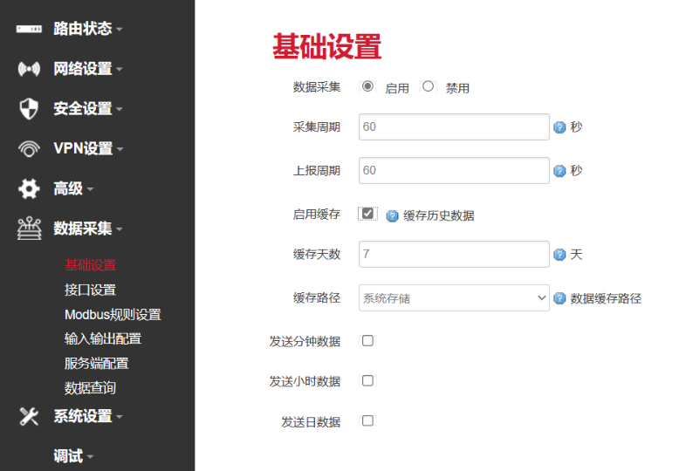Open the Modbus规则设置 page

(113, 314)
